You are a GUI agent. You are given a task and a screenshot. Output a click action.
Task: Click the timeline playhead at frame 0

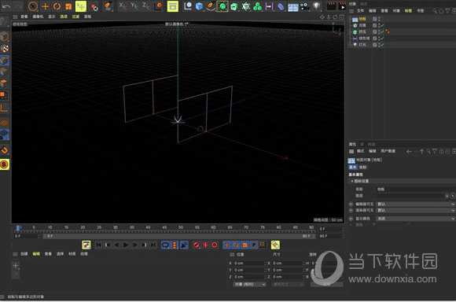18,228
